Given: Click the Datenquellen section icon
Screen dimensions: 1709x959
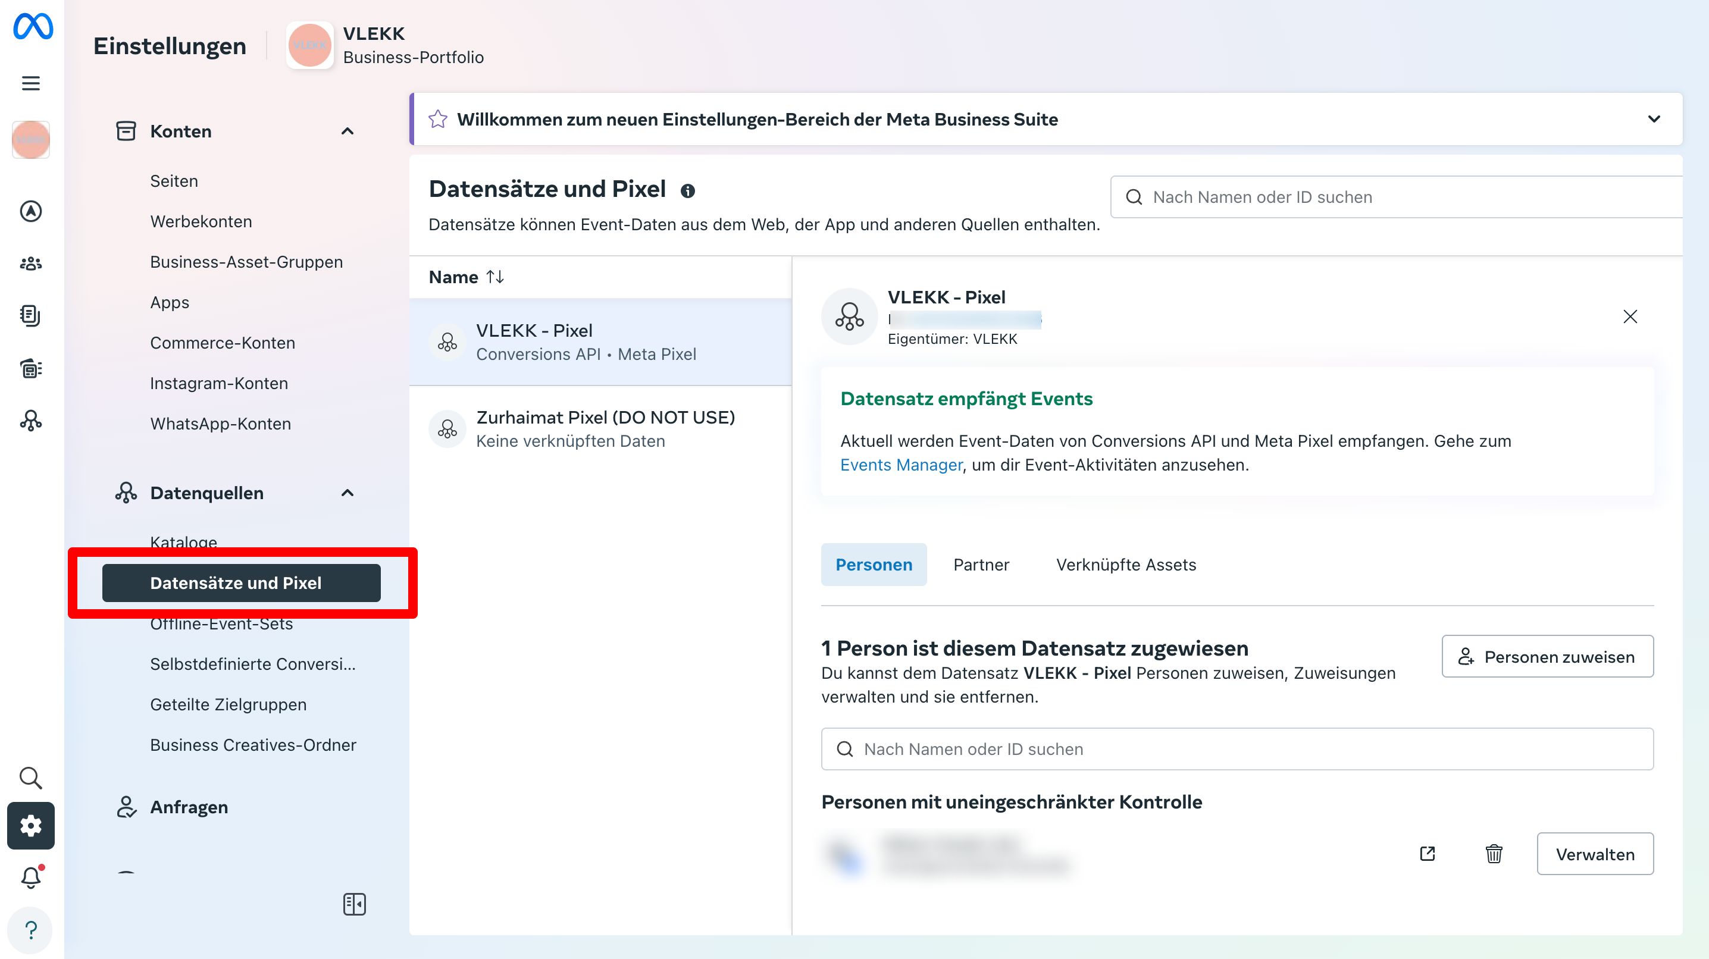Looking at the screenshot, I should (126, 493).
